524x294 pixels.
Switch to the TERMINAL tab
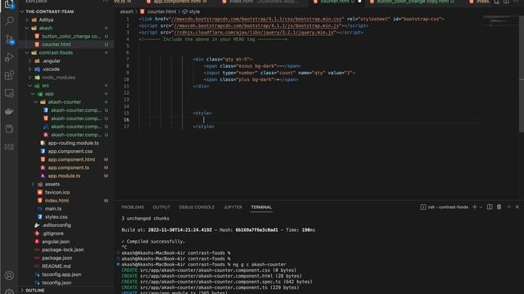tap(261, 207)
